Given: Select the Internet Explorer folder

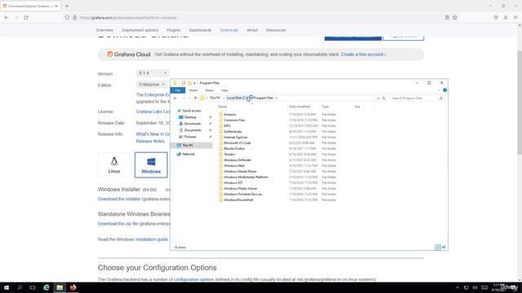Looking at the screenshot, I should pyautogui.click(x=236, y=138).
